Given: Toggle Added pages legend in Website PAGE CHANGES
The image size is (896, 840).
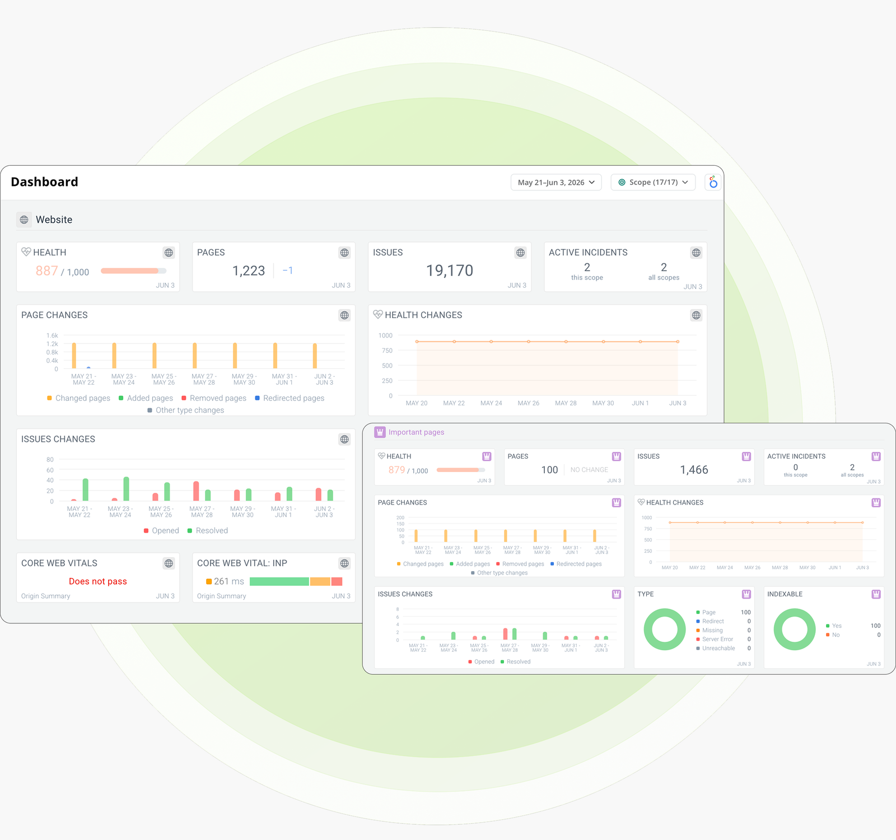Looking at the screenshot, I should pyautogui.click(x=146, y=398).
